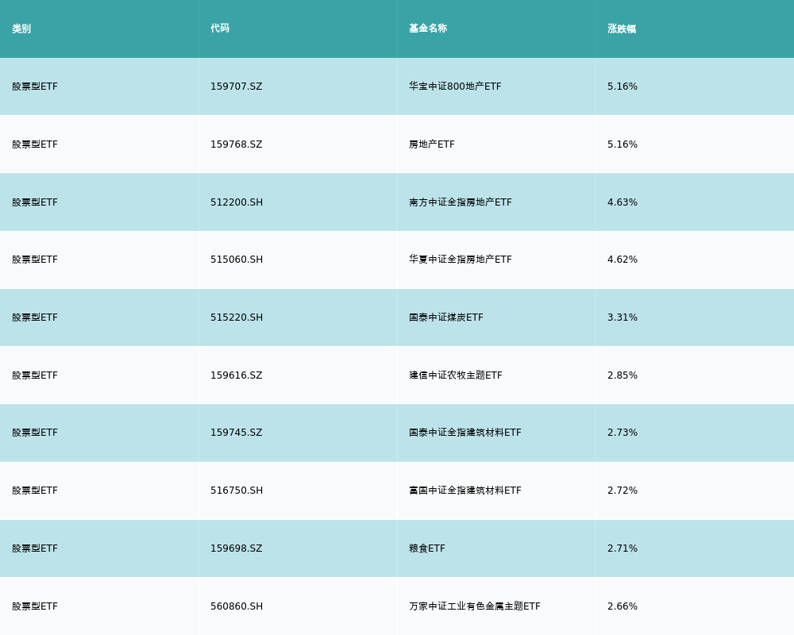Select fund code 159707.SZ
Screen dimensions: 794x635
236,87
